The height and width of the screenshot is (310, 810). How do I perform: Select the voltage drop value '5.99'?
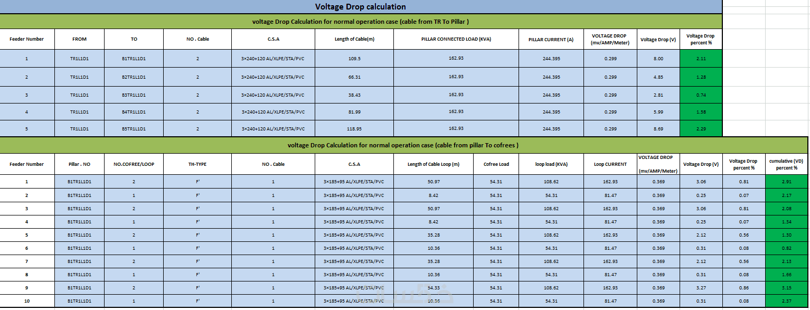[658, 112]
